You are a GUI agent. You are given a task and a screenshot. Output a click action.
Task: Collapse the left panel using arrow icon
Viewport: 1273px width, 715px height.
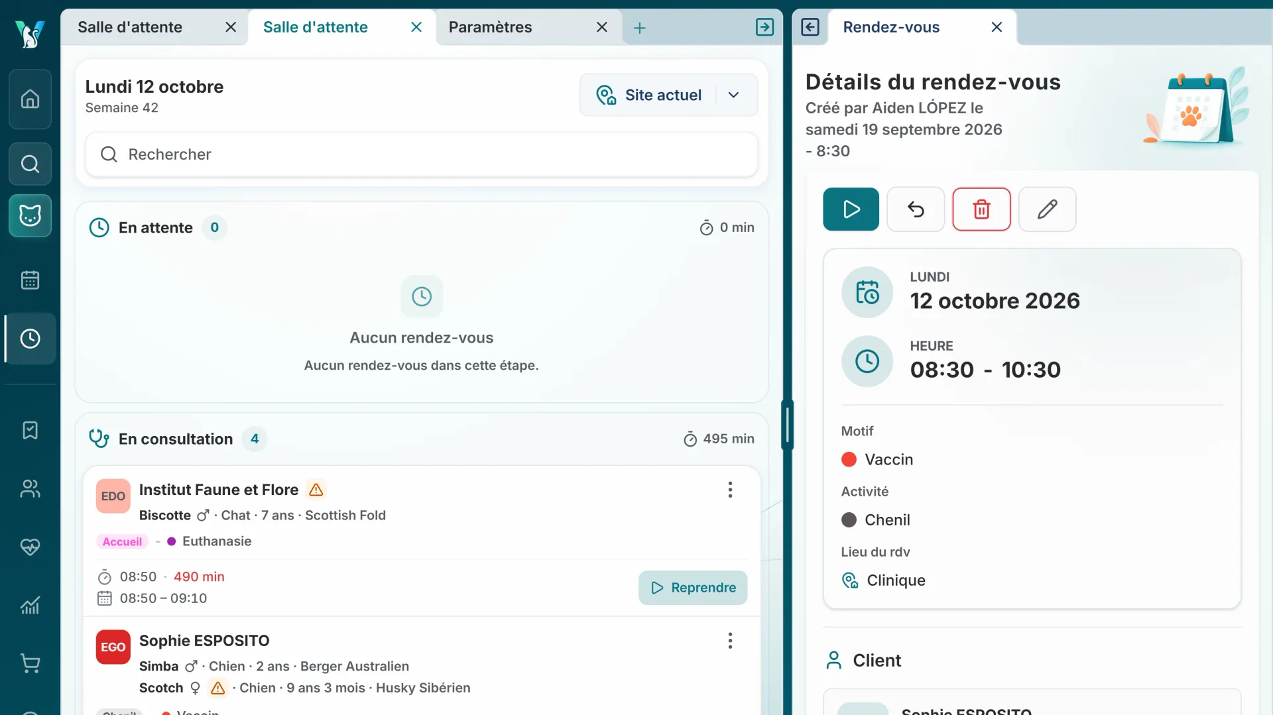[x=764, y=27]
